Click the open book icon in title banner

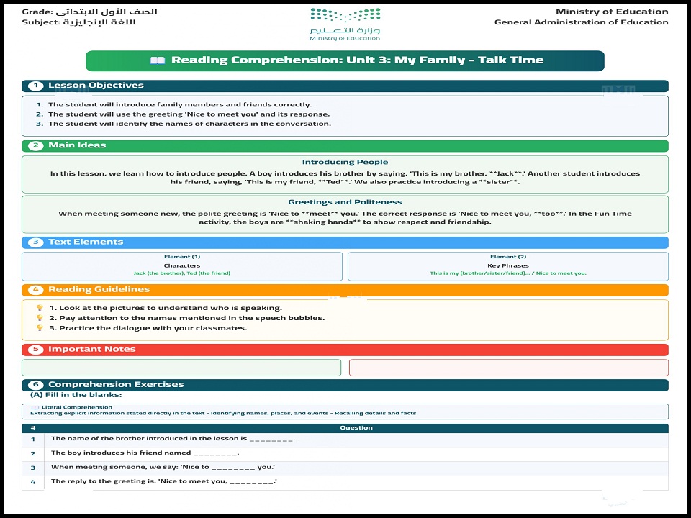(158, 60)
